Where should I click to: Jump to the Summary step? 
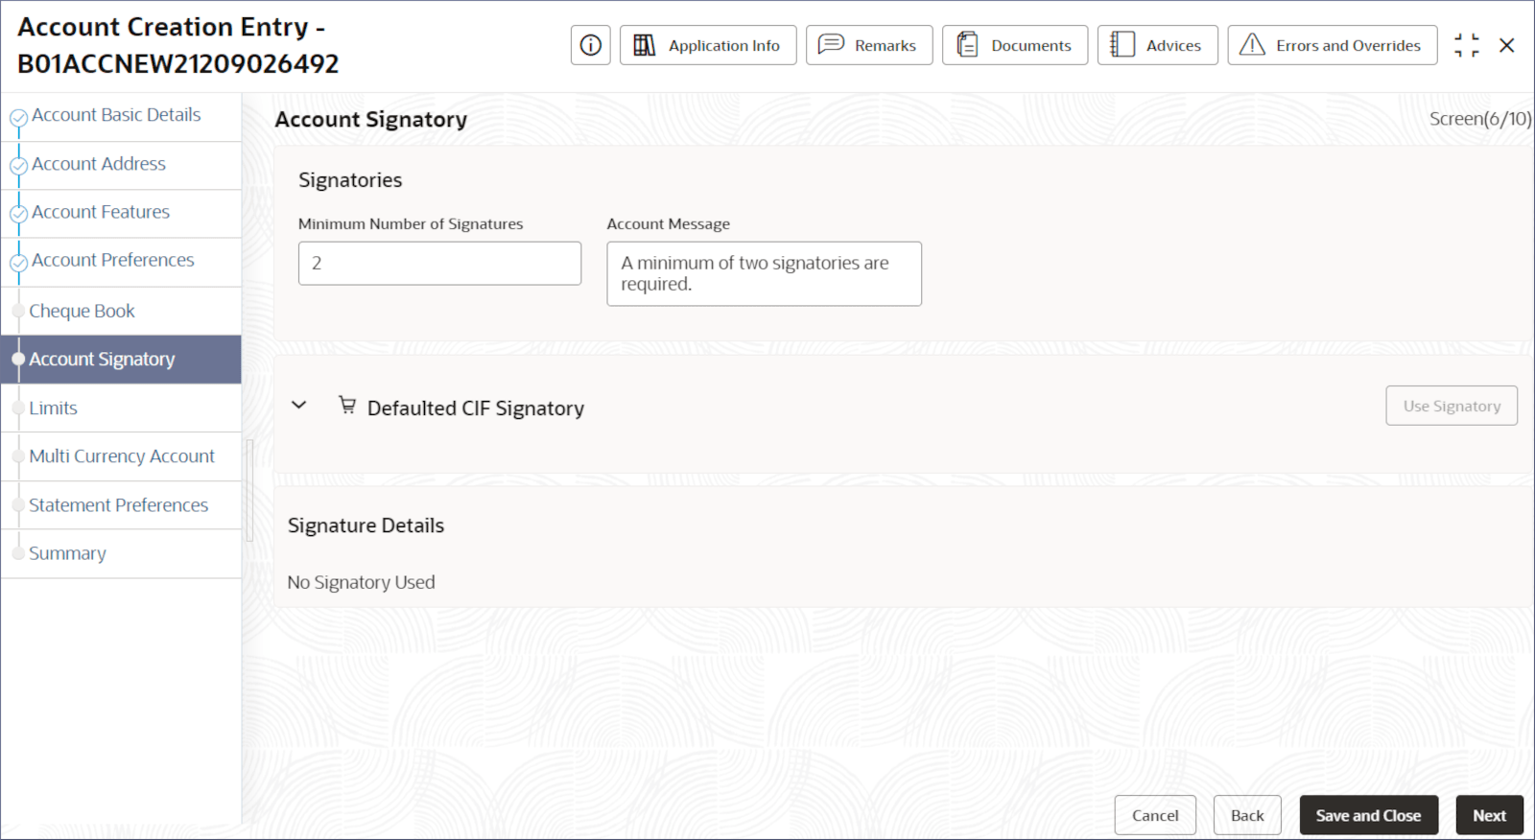pos(67,553)
